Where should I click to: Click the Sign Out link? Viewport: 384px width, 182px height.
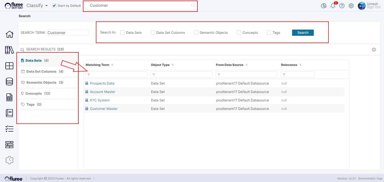click(x=374, y=7)
